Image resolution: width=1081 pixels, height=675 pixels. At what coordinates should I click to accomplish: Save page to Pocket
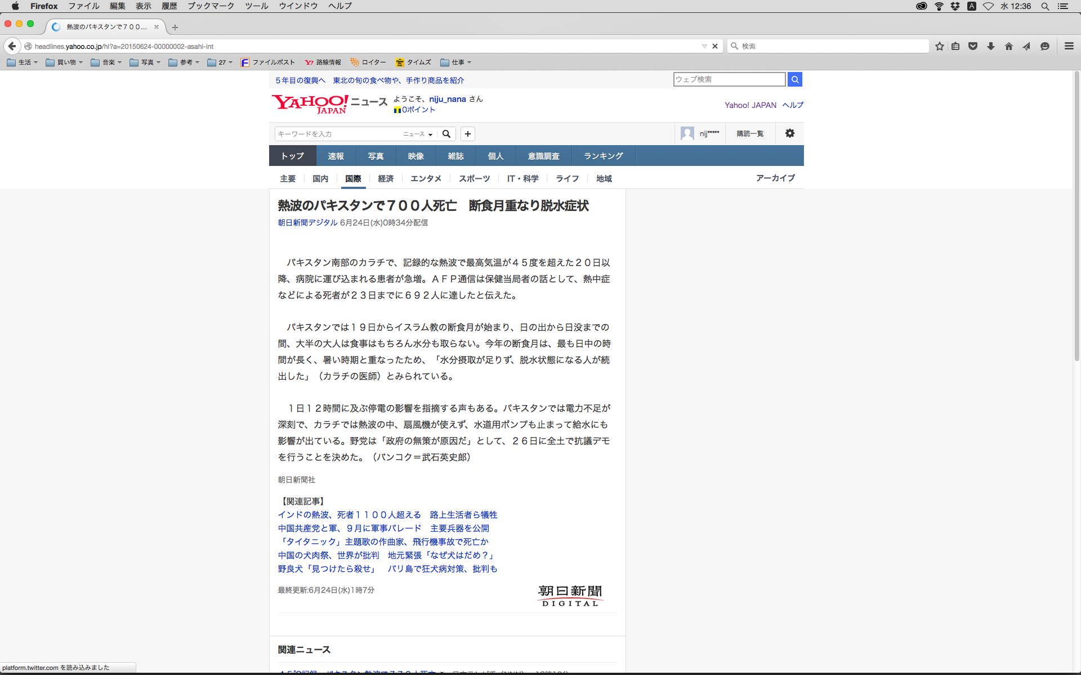(x=973, y=46)
